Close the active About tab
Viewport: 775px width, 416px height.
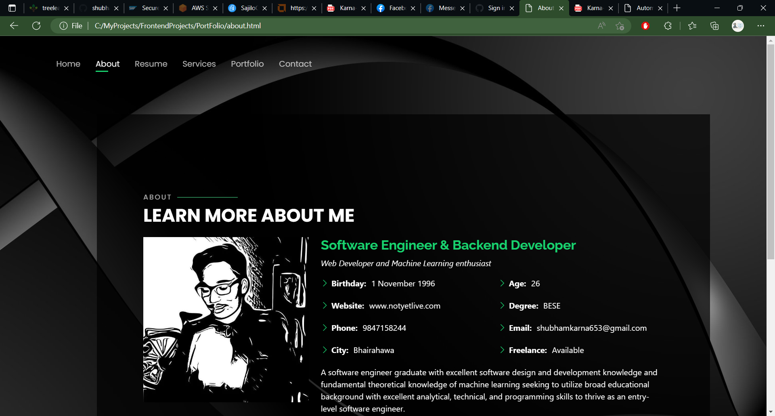(561, 8)
